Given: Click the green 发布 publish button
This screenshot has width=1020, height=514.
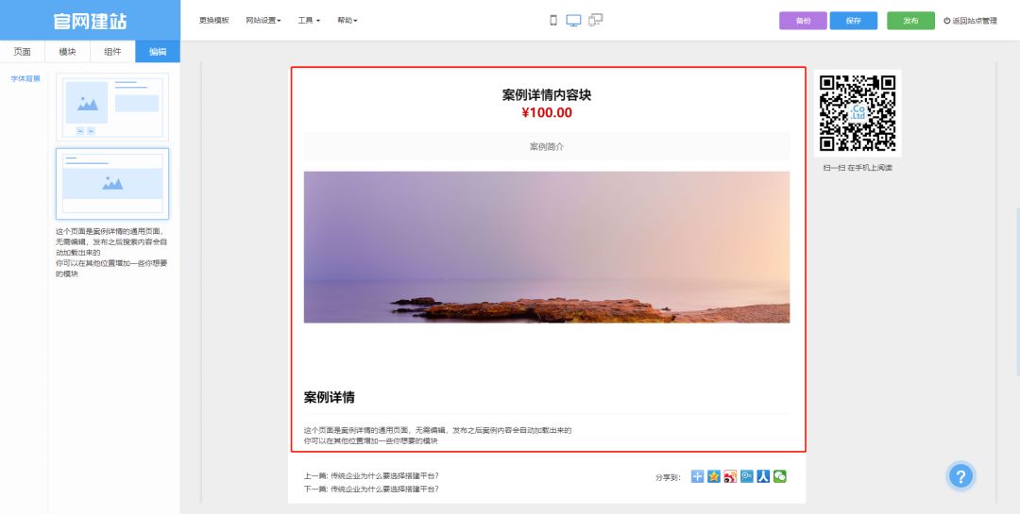Looking at the screenshot, I should click(910, 21).
